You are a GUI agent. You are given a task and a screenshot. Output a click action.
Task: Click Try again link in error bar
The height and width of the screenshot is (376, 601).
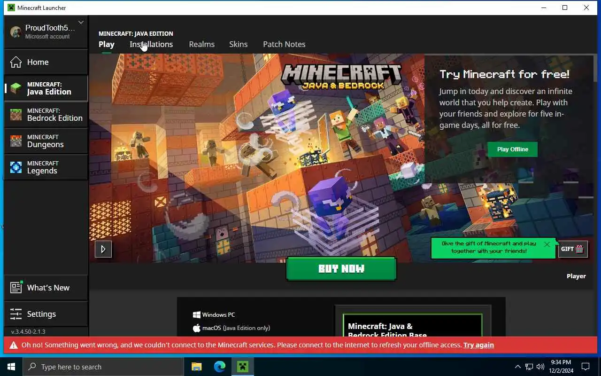point(478,345)
